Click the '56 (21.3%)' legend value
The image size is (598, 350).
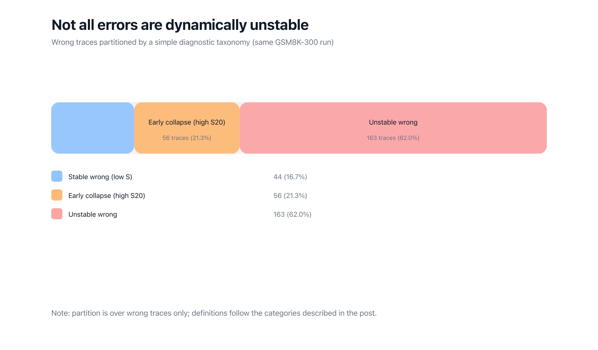(290, 196)
